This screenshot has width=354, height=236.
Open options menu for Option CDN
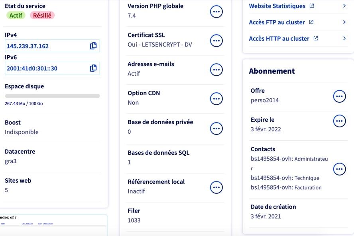(216, 99)
